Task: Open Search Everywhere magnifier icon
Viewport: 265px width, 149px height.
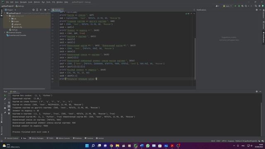Action: click(x=256, y=6)
